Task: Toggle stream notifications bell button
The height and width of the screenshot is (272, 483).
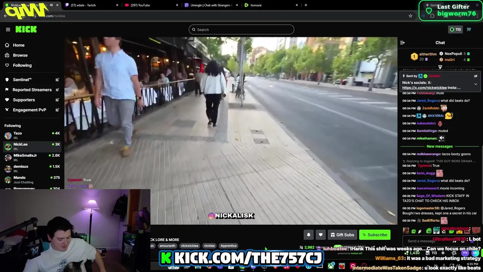Action: click(308, 235)
